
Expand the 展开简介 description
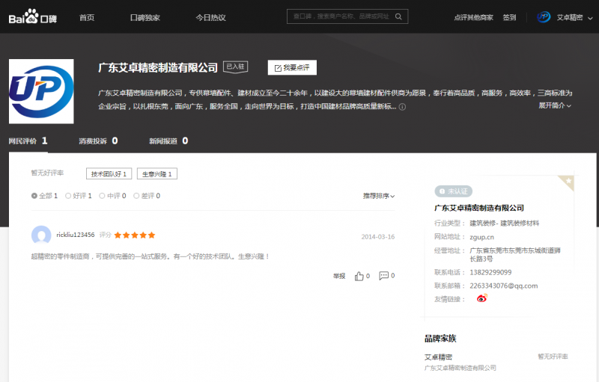[x=555, y=105]
